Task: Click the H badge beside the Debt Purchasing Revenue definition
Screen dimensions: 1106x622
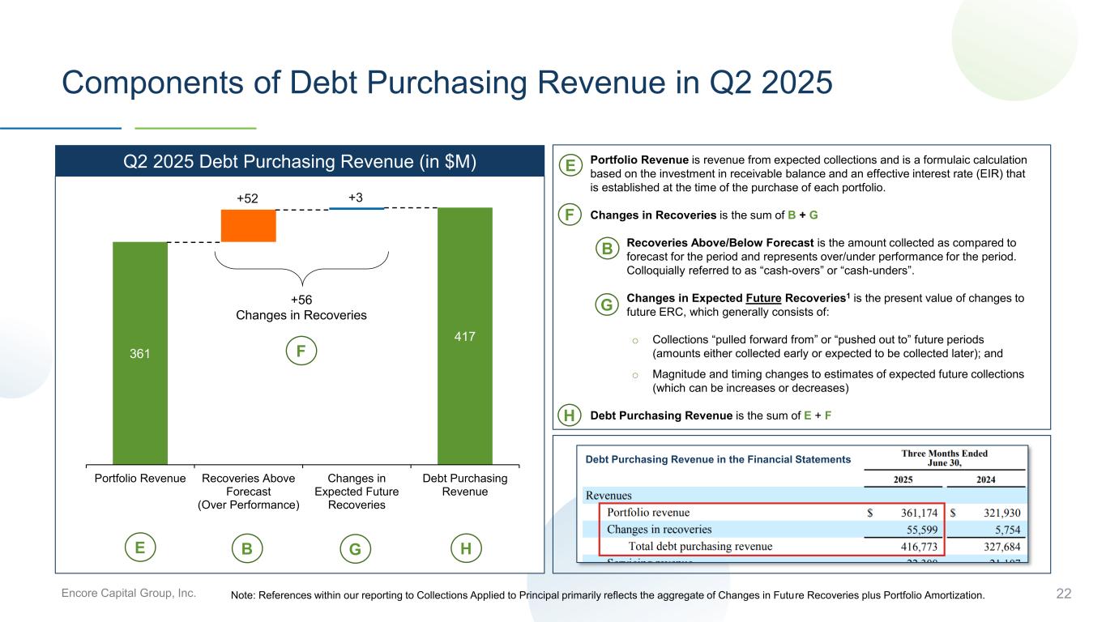Action: click(570, 415)
